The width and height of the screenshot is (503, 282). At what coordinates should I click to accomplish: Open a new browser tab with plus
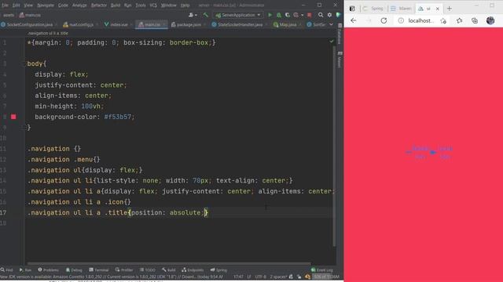[x=449, y=9]
